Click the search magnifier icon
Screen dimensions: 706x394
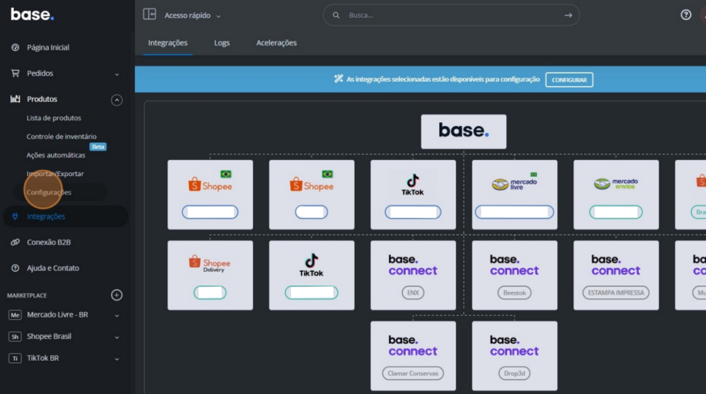pyautogui.click(x=336, y=15)
